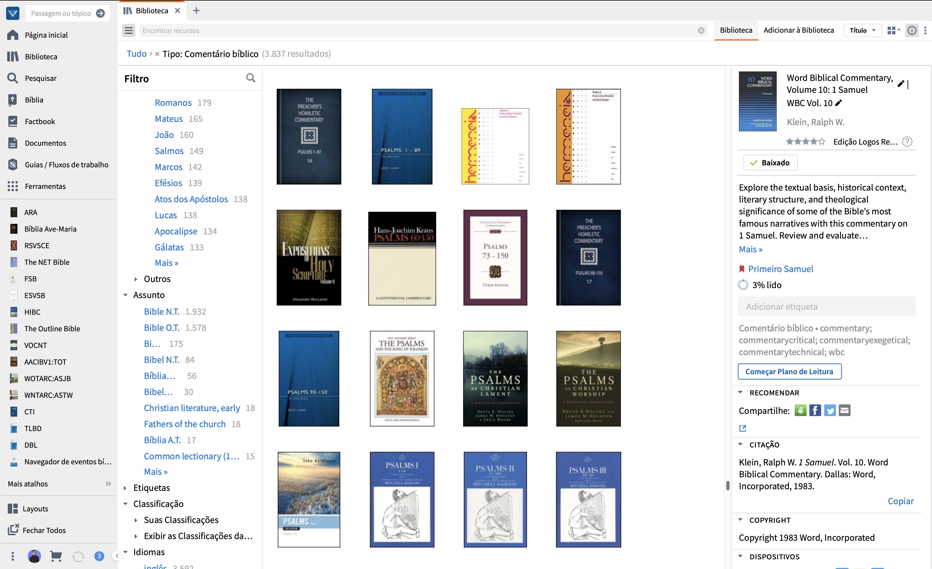Screen dimensions: 932x569
Task: Toggle the filter sidebar hamburger icon
Action: (129, 30)
